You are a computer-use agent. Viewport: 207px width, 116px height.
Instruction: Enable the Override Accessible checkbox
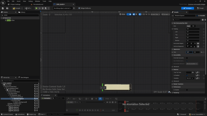tap(187, 58)
